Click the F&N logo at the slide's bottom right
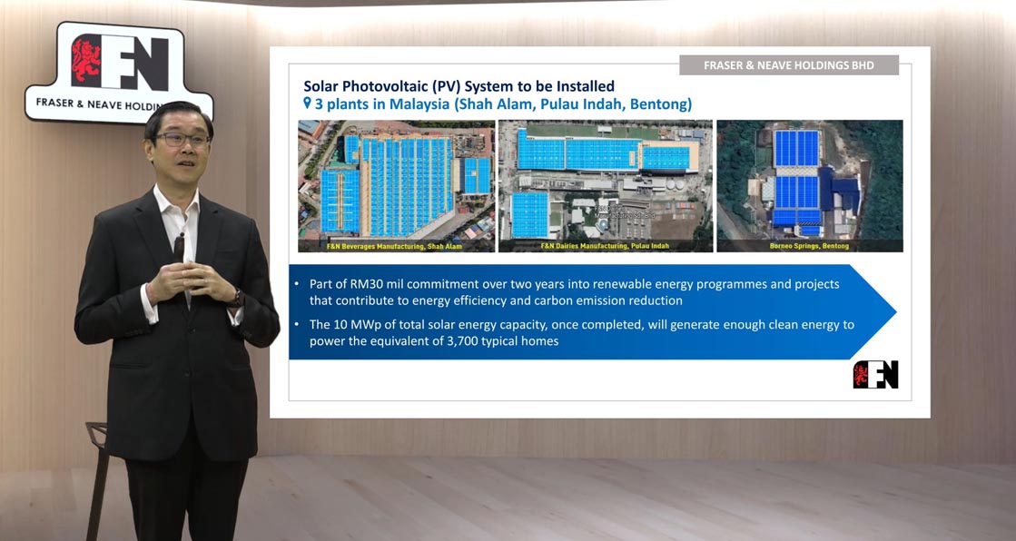This screenshot has height=541, width=1016. 875,374
